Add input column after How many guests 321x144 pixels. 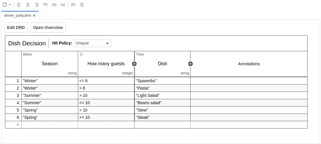tap(134, 64)
